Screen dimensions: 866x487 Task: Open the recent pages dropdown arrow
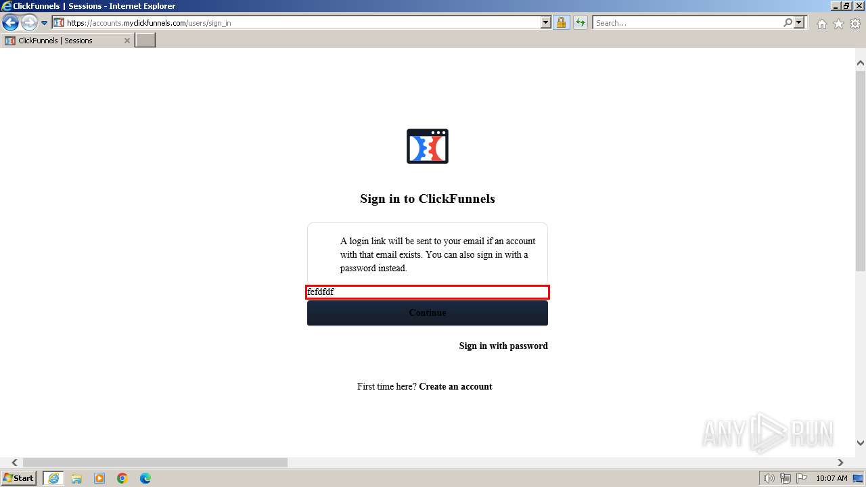(x=45, y=23)
